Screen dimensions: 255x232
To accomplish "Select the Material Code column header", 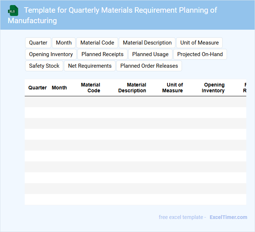I will click(x=91, y=88).
